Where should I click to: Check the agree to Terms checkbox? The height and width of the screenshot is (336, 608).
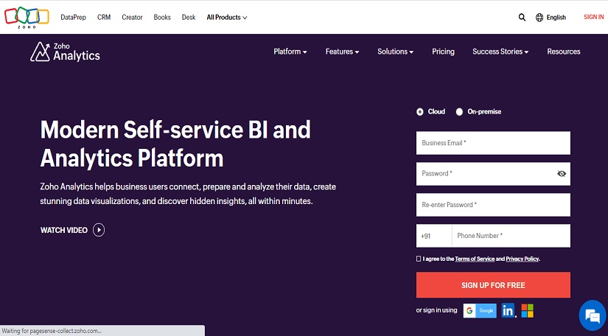pos(419,259)
